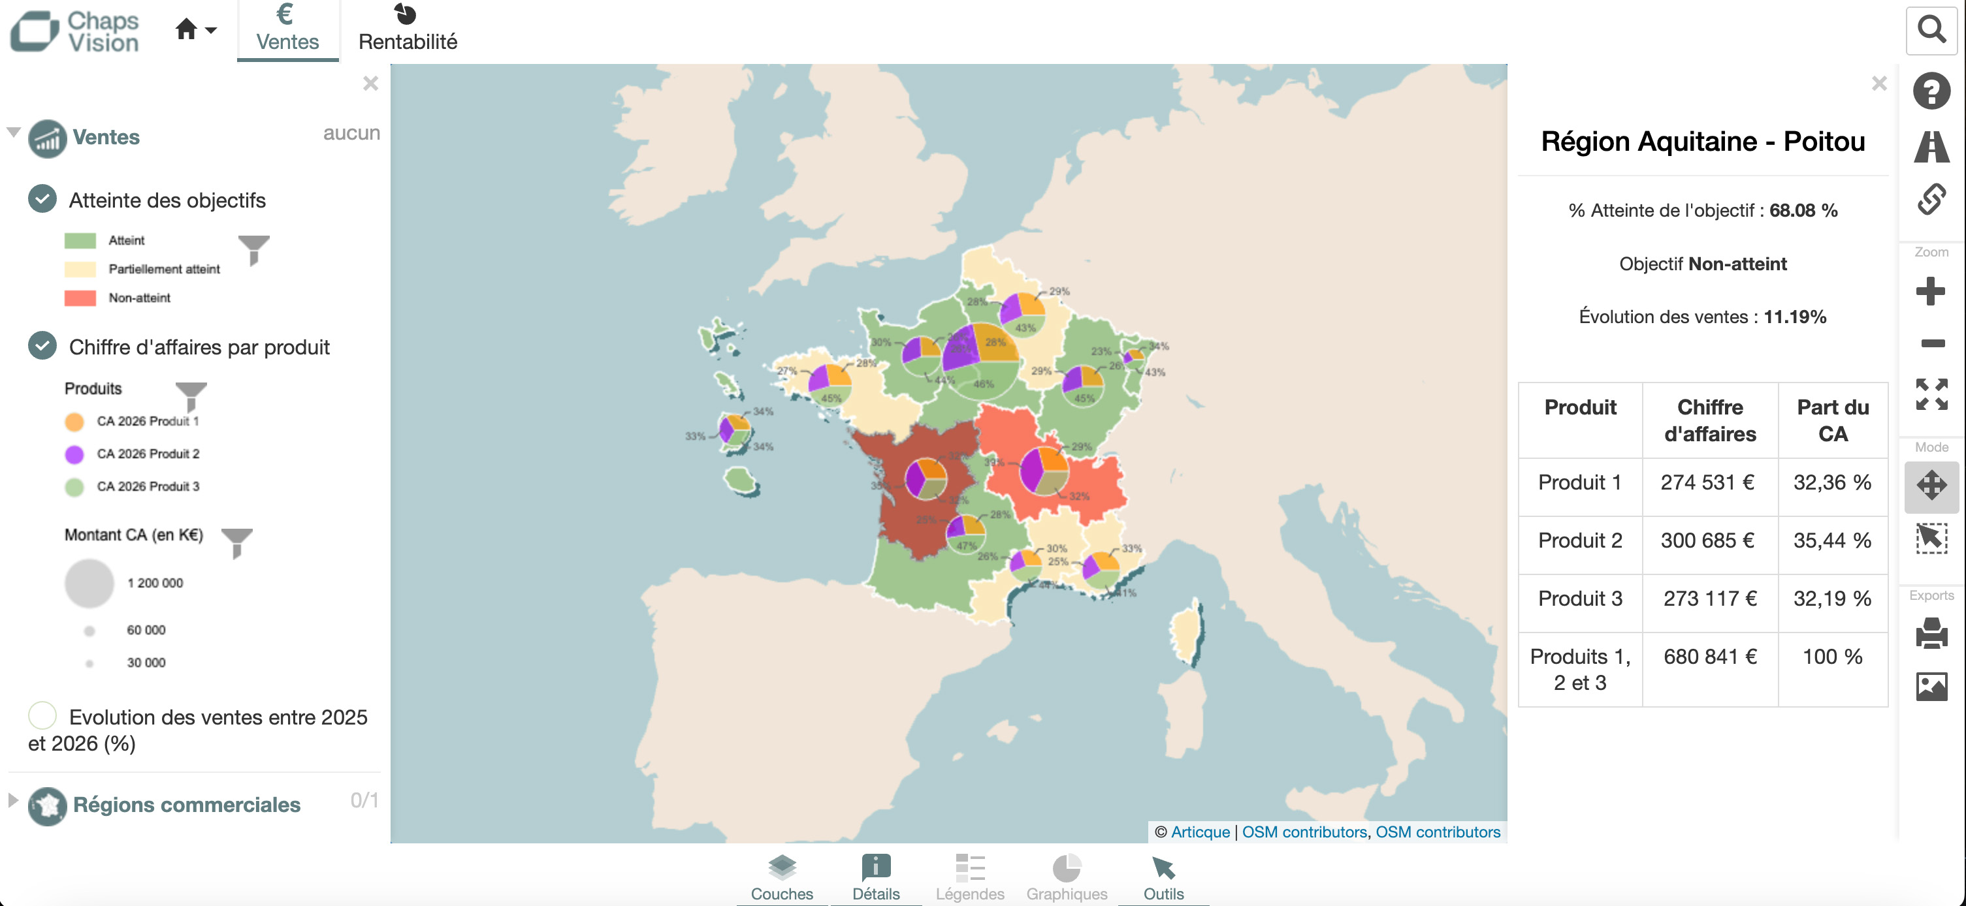The image size is (1966, 906).
Task: Filter the Produits legend funnel
Action: point(191,397)
